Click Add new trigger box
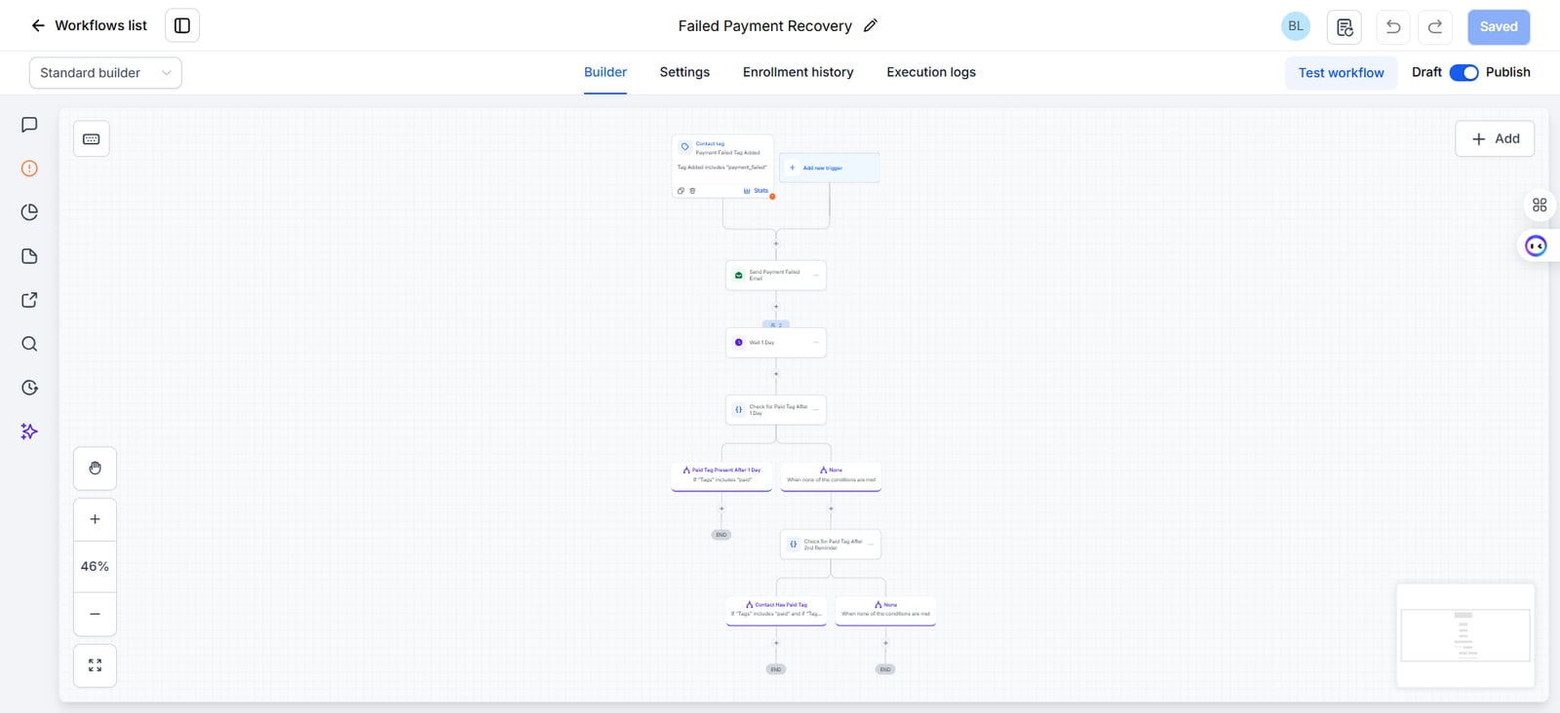1560x713 pixels. click(x=830, y=168)
